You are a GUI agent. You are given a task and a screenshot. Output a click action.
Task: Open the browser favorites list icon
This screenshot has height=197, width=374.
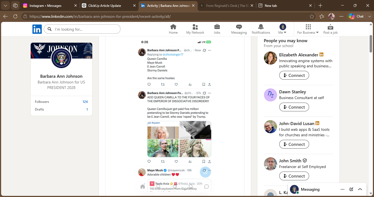[322, 16]
